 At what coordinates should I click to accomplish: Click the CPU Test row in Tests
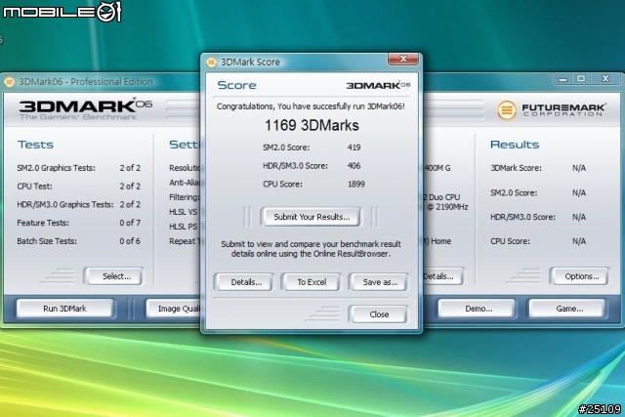[78, 187]
